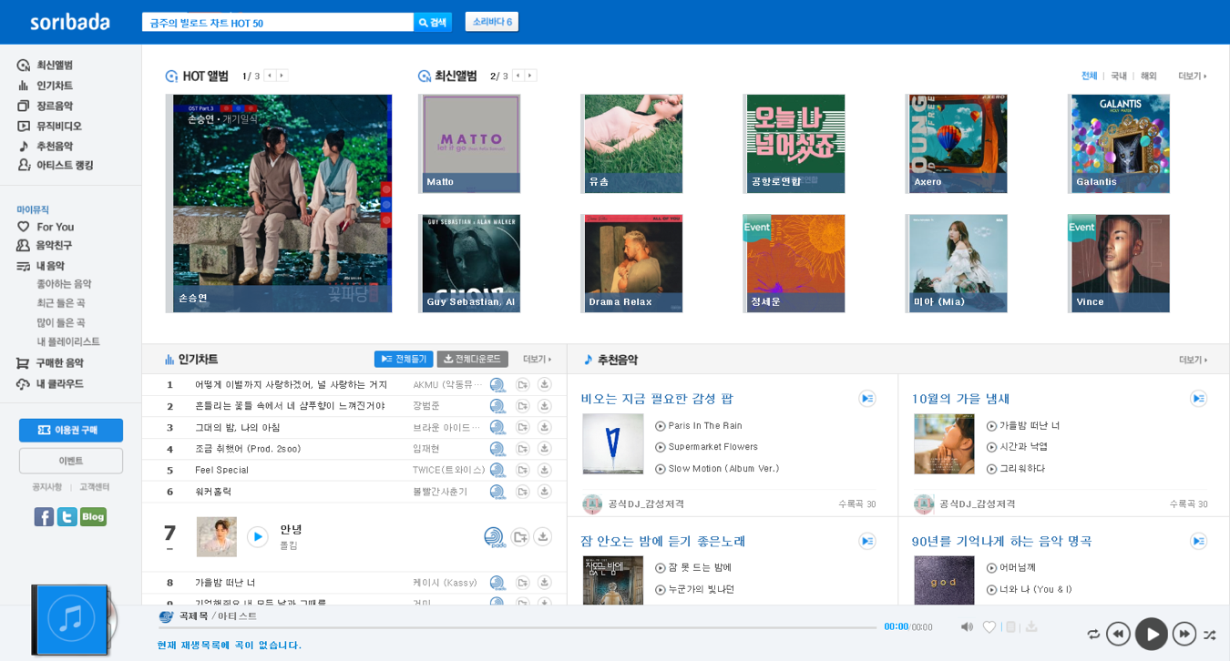Go to the next HOT 앨범 page

[282, 76]
